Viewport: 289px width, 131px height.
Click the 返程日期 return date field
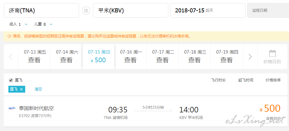pos(268,11)
